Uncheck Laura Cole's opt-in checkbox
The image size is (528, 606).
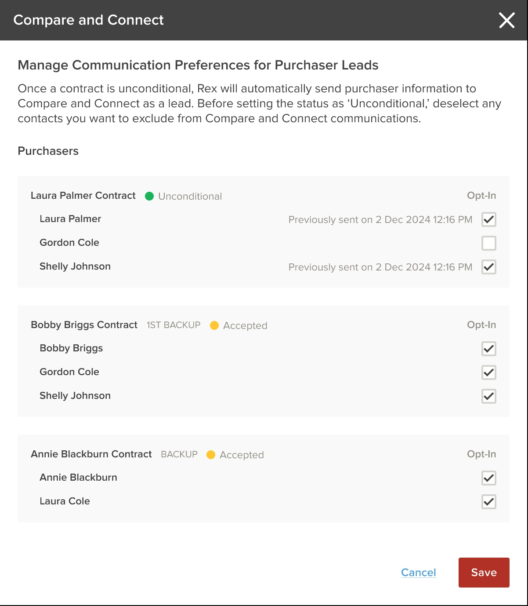pyautogui.click(x=489, y=502)
